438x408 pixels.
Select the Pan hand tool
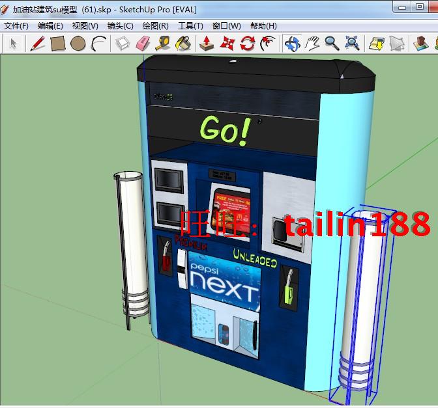[x=312, y=44]
